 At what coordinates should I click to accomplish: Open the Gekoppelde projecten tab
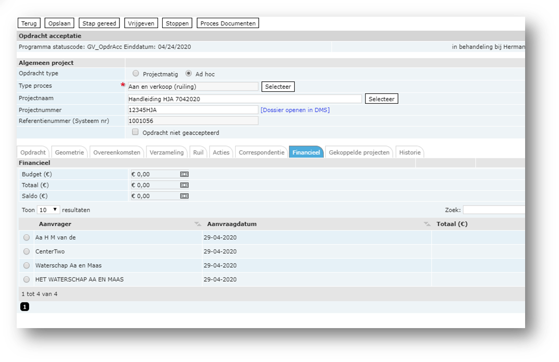point(359,152)
